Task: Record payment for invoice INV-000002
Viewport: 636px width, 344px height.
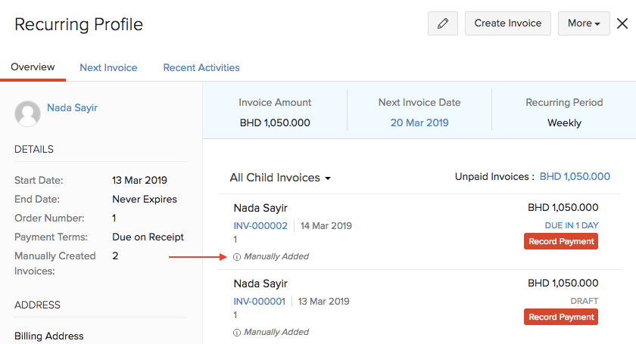Action: click(x=560, y=241)
